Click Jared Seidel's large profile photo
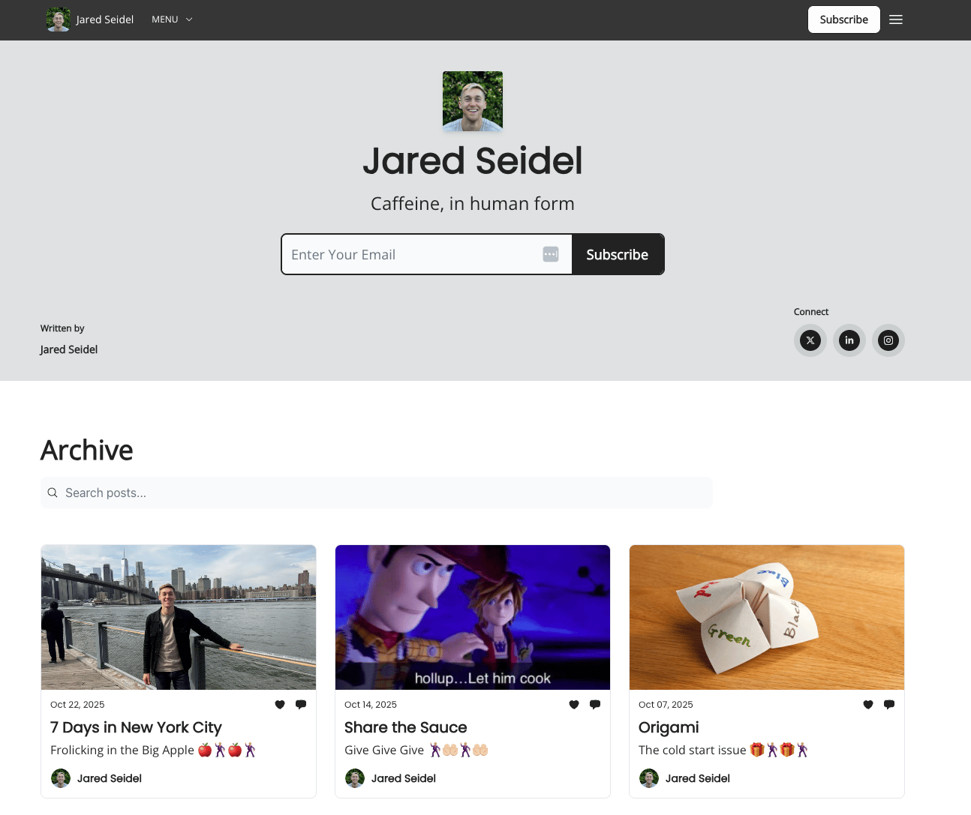Viewport: 971px width, 815px height. [x=473, y=101]
